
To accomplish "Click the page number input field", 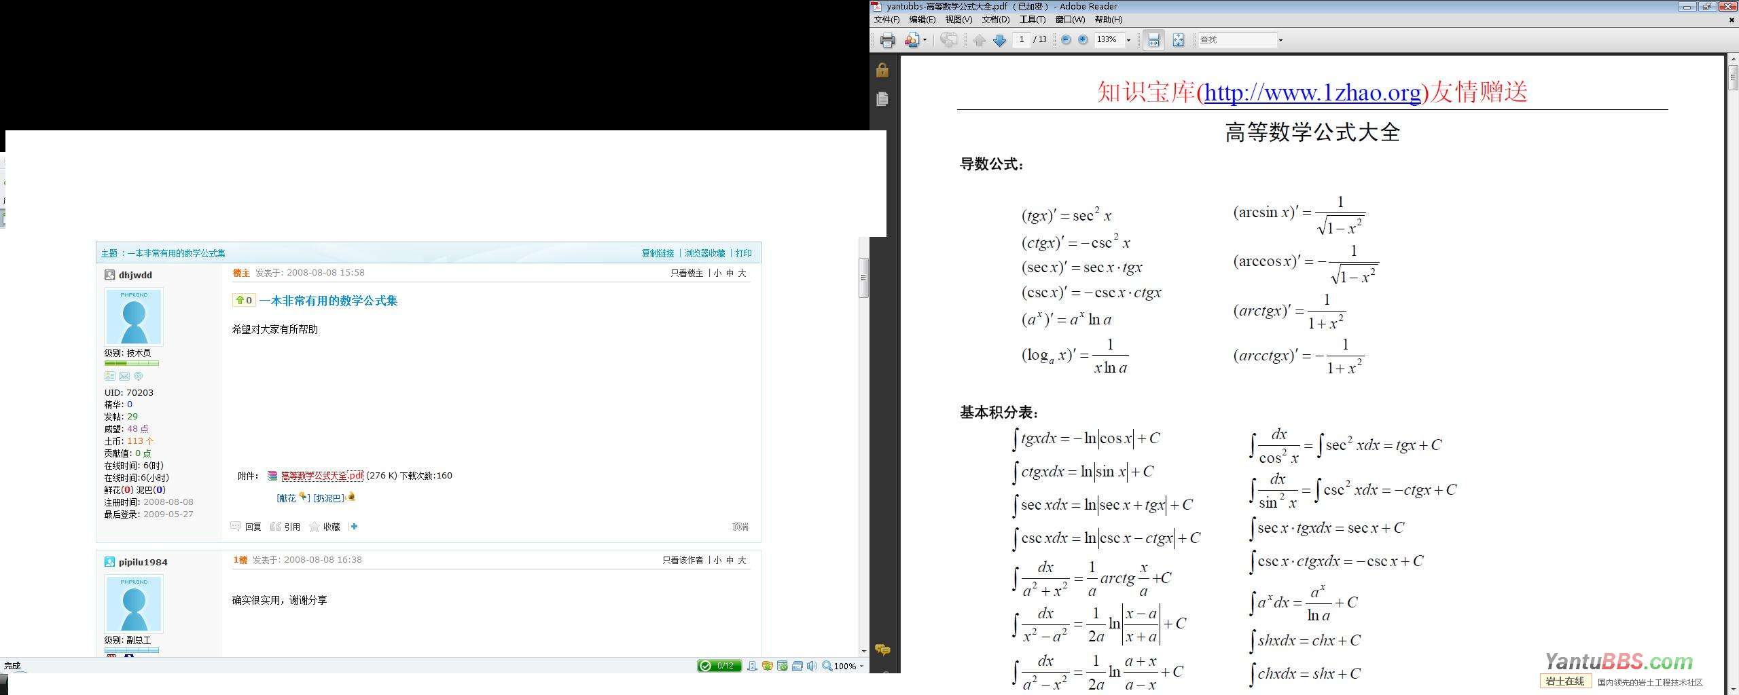I will (x=1021, y=40).
